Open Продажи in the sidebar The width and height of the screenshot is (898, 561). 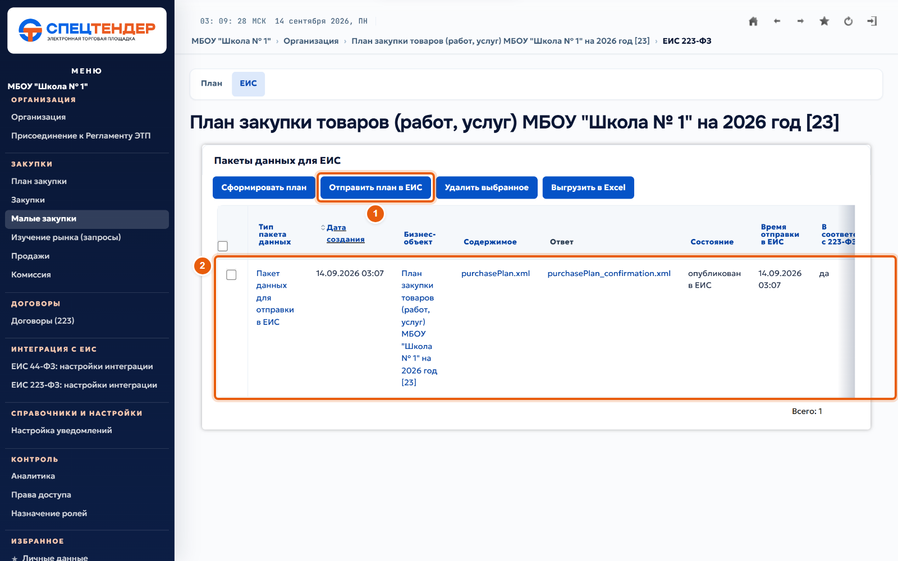[x=87, y=256]
